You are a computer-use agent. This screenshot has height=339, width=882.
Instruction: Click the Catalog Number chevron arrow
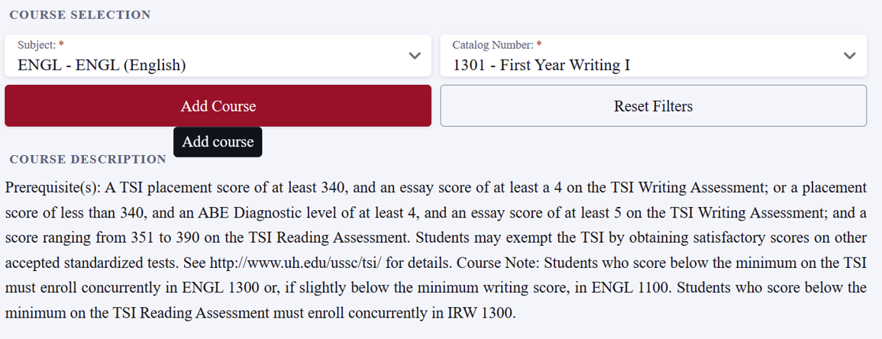tap(849, 56)
